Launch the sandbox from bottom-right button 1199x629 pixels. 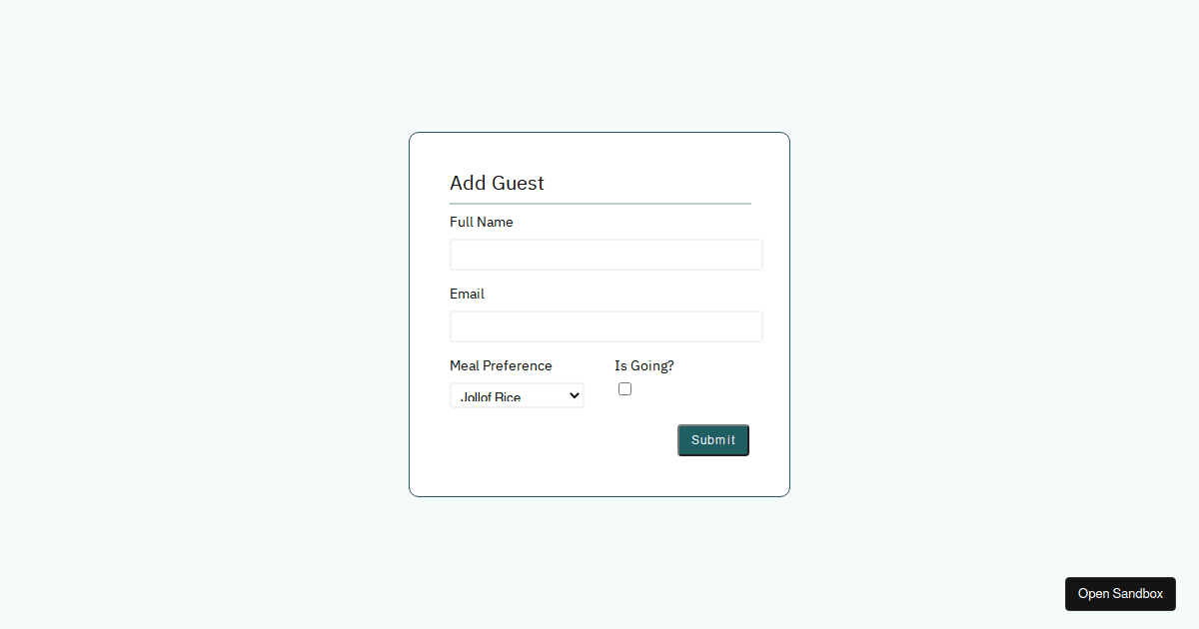click(1120, 594)
